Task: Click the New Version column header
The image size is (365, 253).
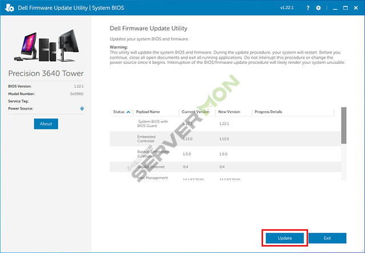Action: (x=229, y=112)
